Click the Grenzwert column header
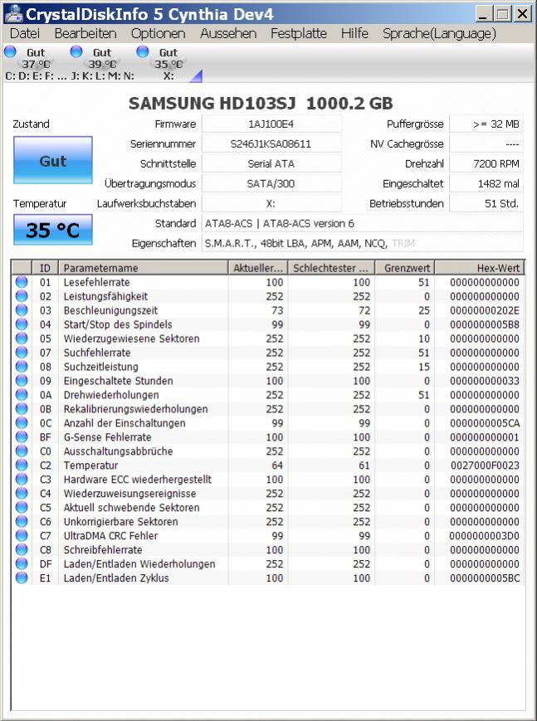 [x=404, y=268]
